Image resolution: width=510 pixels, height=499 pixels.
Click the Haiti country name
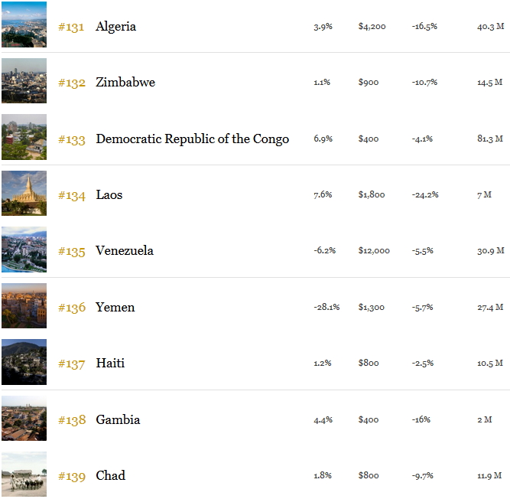(110, 364)
